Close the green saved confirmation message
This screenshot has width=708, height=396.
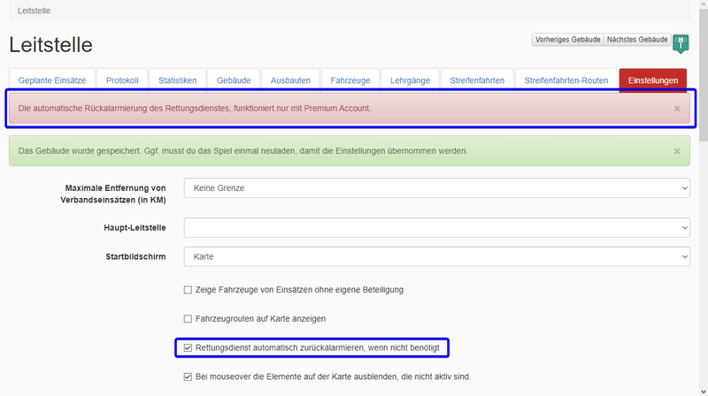pyautogui.click(x=677, y=151)
